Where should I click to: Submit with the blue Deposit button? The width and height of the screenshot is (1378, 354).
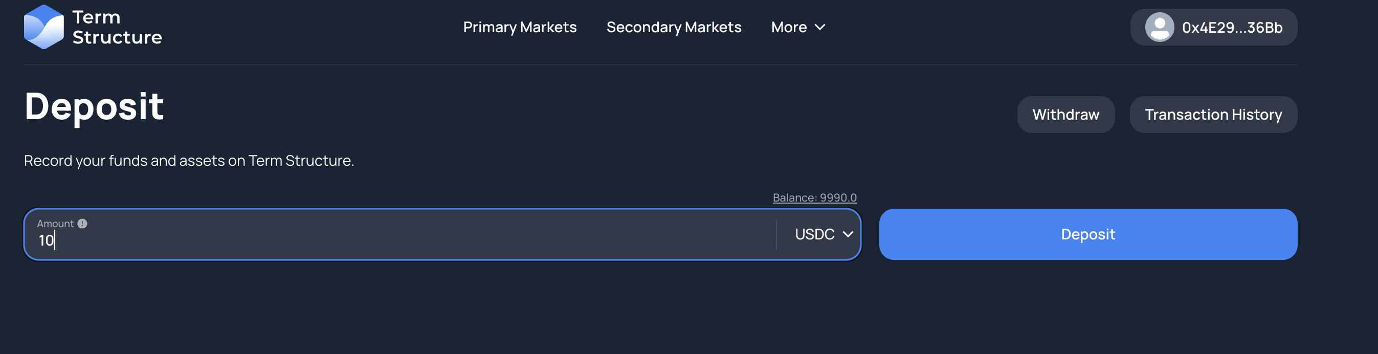tap(1087, 234)
